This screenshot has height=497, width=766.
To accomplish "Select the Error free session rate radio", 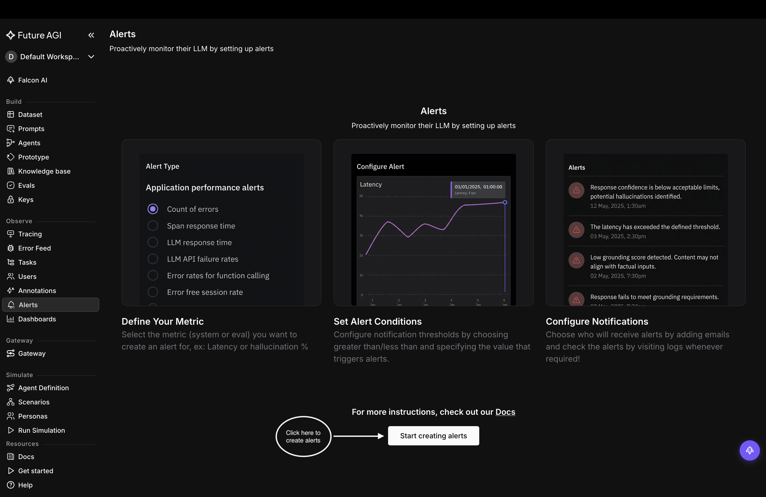I will [152, 292].
